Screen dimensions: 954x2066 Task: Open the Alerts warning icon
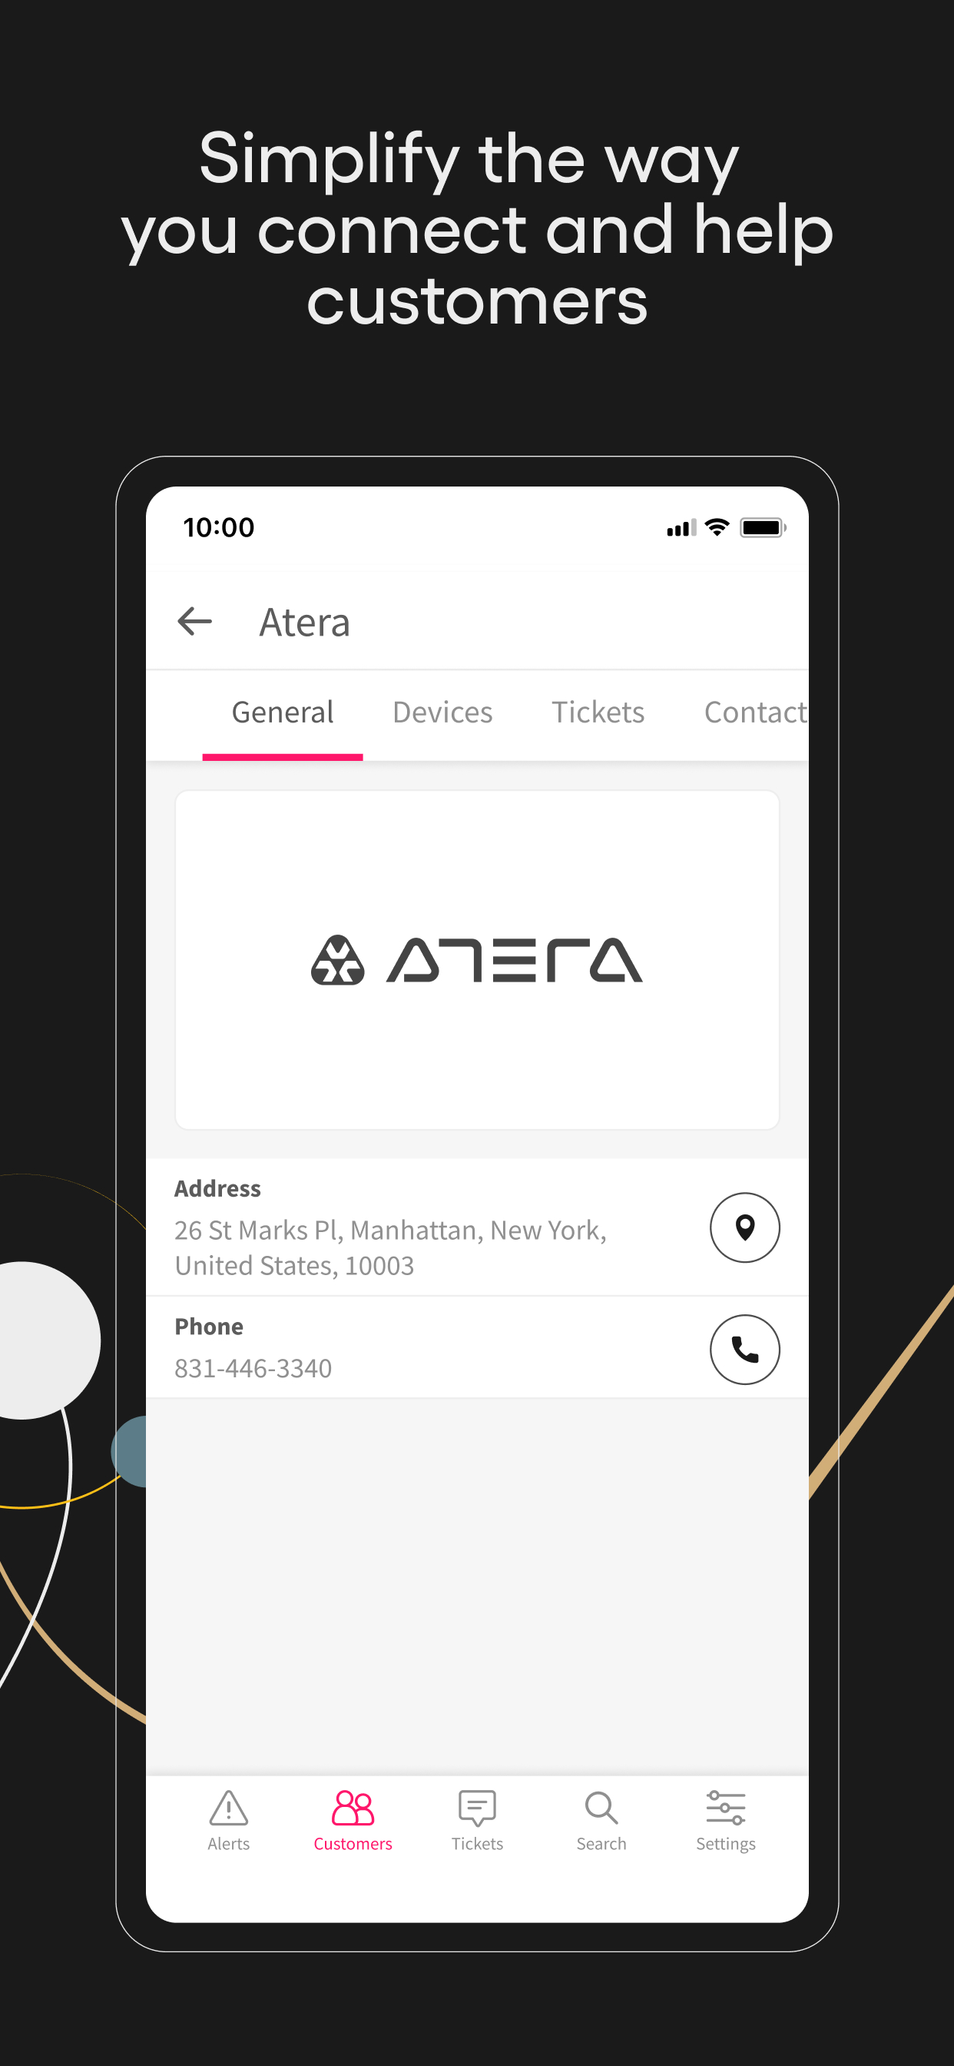(228, 1808)
